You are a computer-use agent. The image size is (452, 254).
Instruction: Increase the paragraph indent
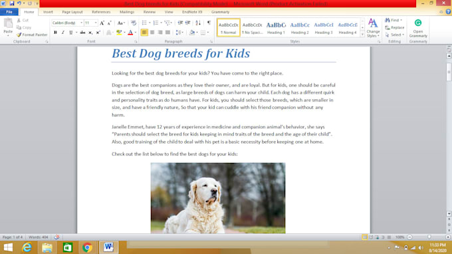(x=187, y=23)
